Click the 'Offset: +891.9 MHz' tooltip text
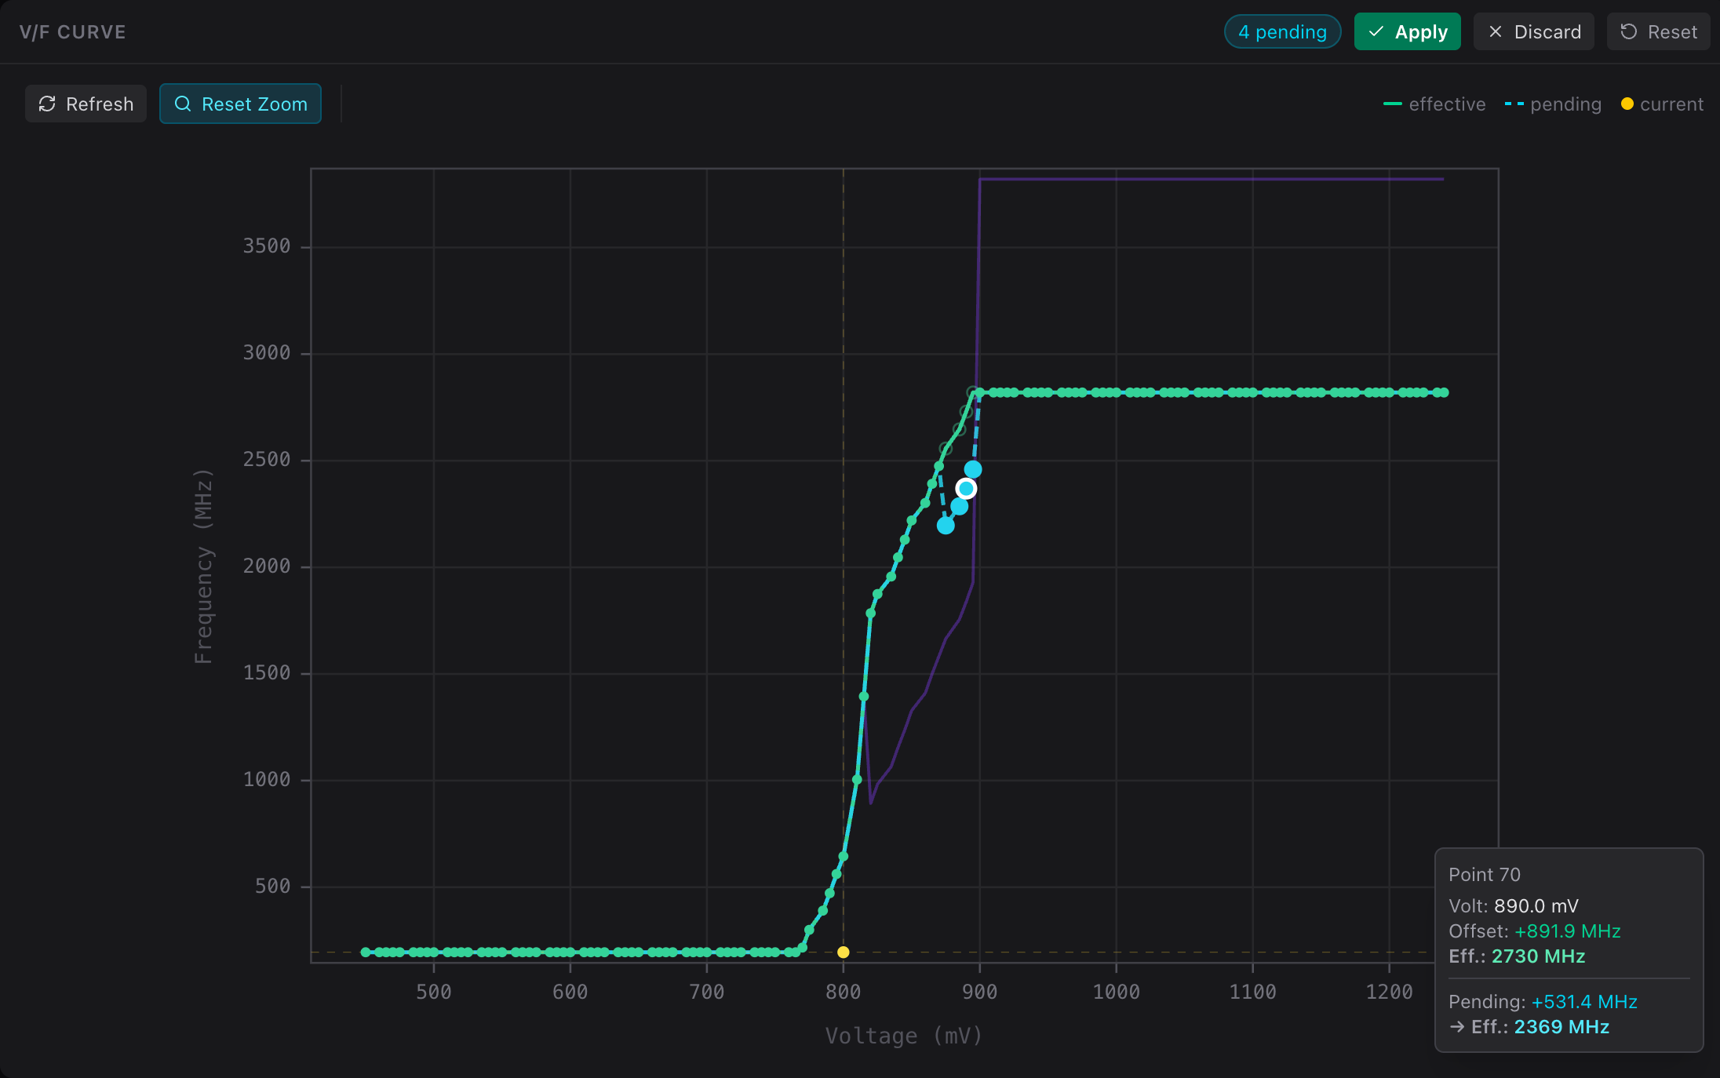This screenshot has width=1720, height=1078. tap(1535, 931)
